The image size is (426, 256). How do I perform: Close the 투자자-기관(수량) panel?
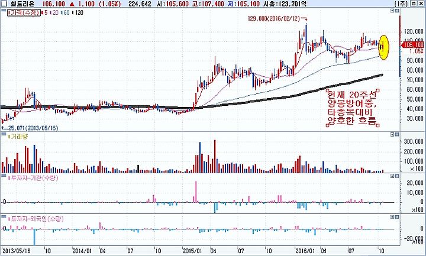point(397,176)
